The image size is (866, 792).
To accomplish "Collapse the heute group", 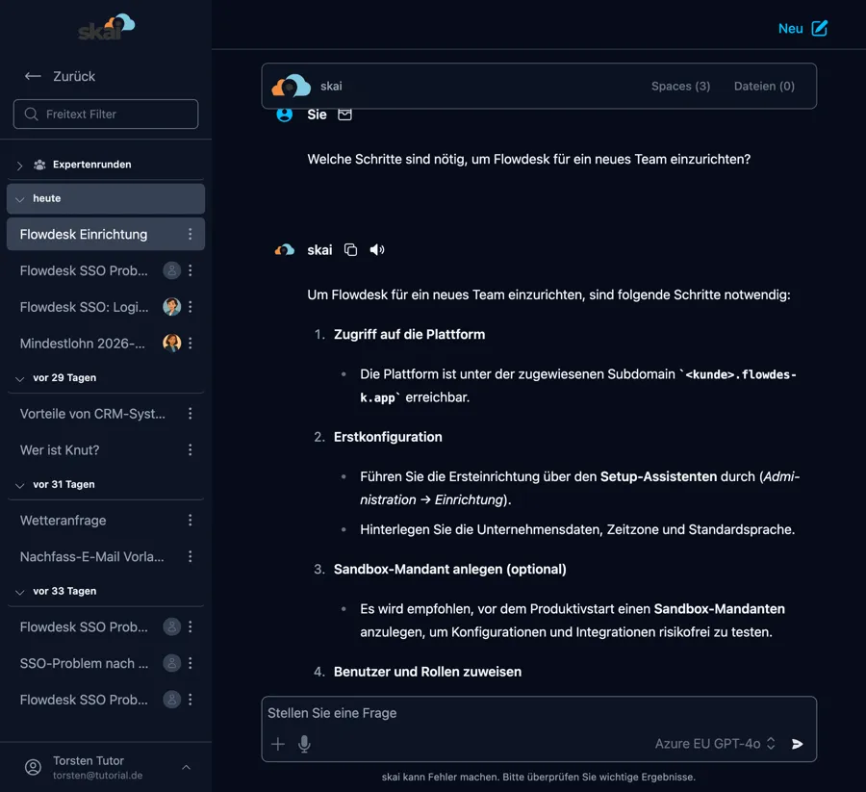I will tap(20, 199).
